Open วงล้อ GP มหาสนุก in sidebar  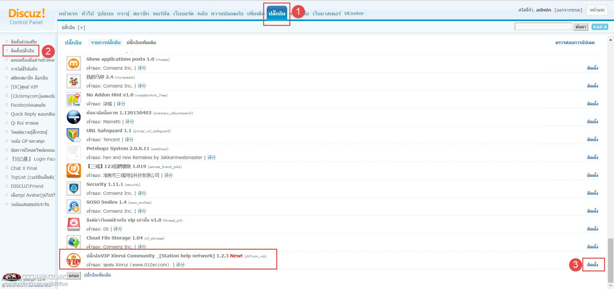(28, 141)
